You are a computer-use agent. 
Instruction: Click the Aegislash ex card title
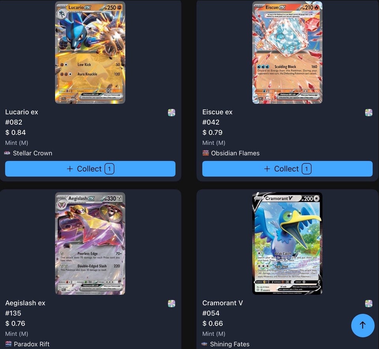coord(25,303)
